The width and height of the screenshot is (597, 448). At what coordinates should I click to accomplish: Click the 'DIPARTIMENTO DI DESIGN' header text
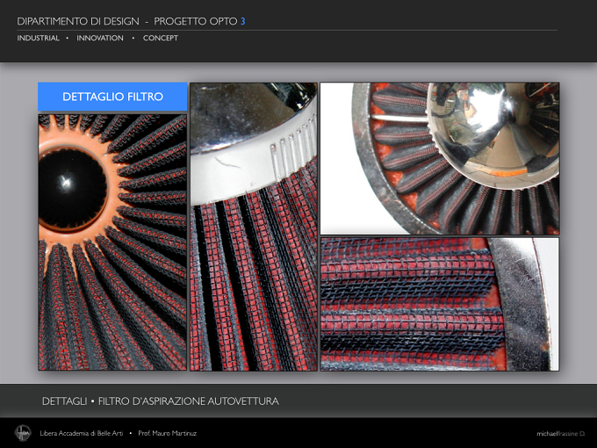coord(78,21)
